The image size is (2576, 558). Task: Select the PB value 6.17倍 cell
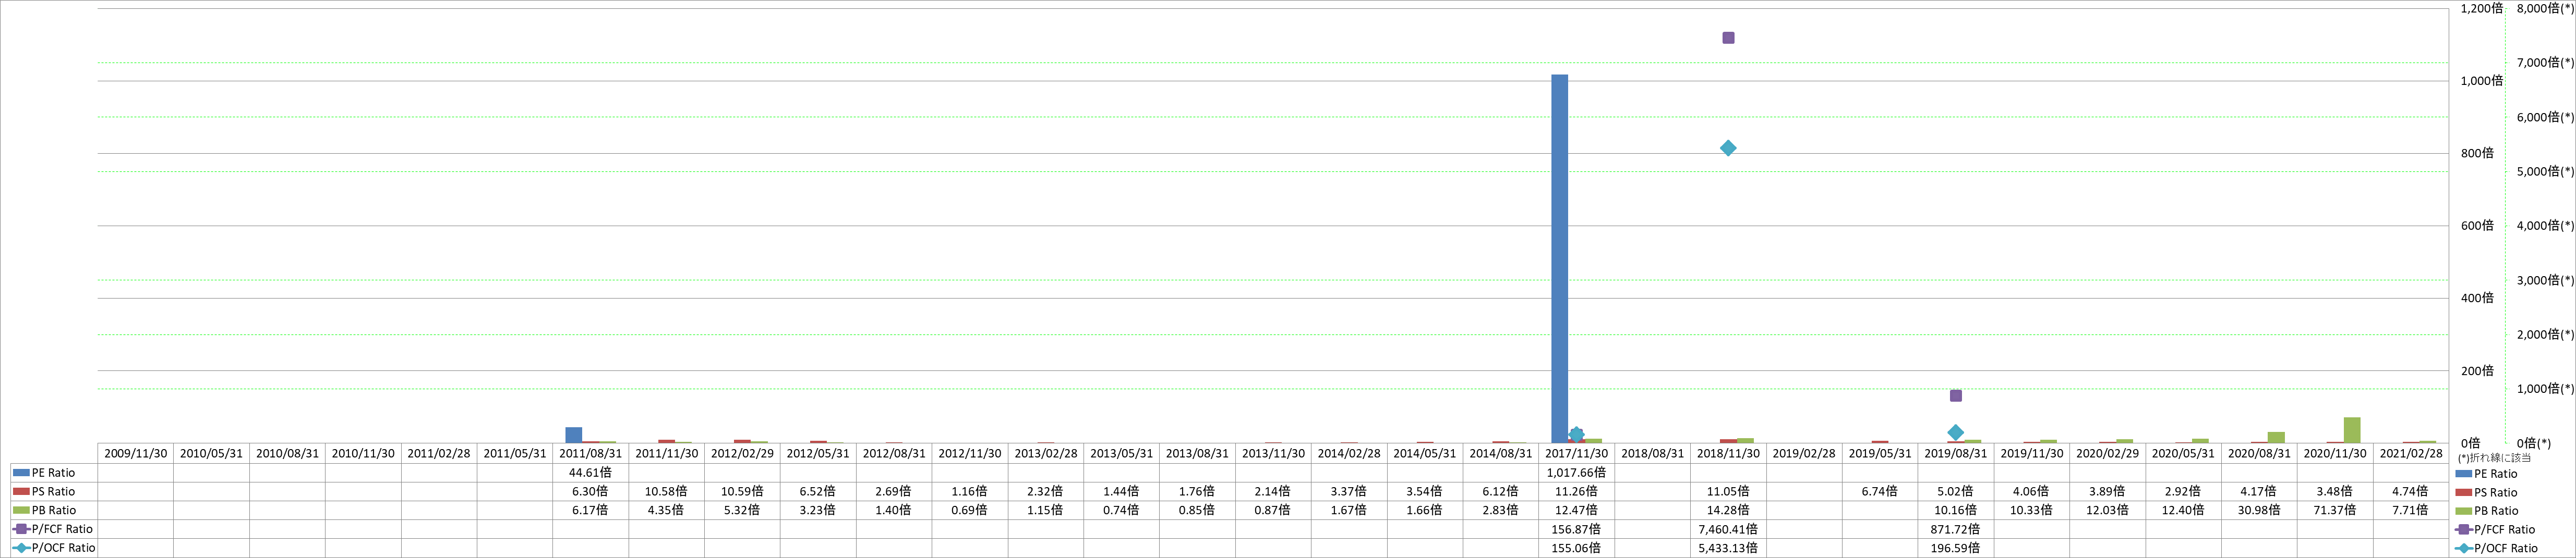(x=590, y=510)
